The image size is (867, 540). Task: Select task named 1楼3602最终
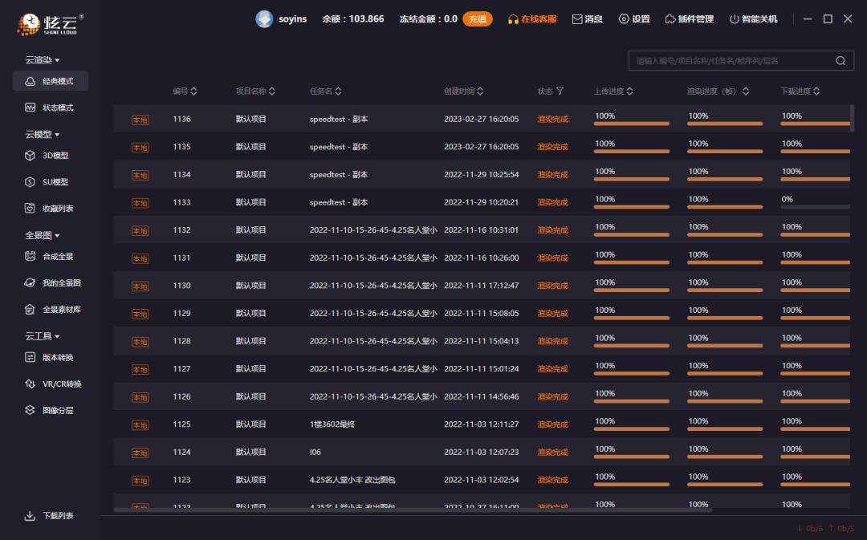click(x=332, y=424)
